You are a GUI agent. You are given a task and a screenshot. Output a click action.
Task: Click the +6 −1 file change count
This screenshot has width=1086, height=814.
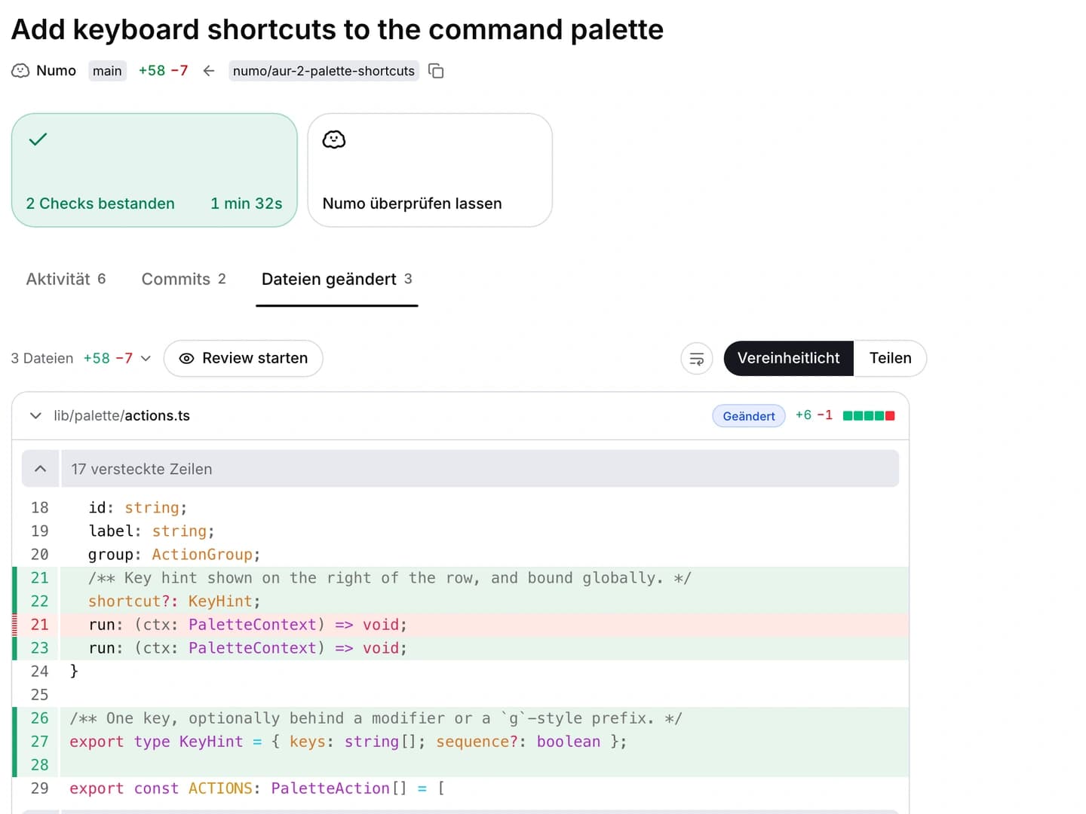pyautogui.click(x=814, y=415)
